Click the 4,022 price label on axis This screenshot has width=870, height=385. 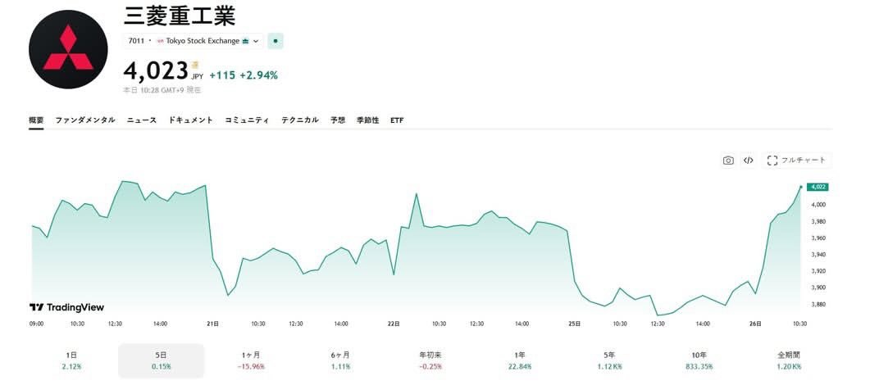pyautogui.click(x=818, y=188)
